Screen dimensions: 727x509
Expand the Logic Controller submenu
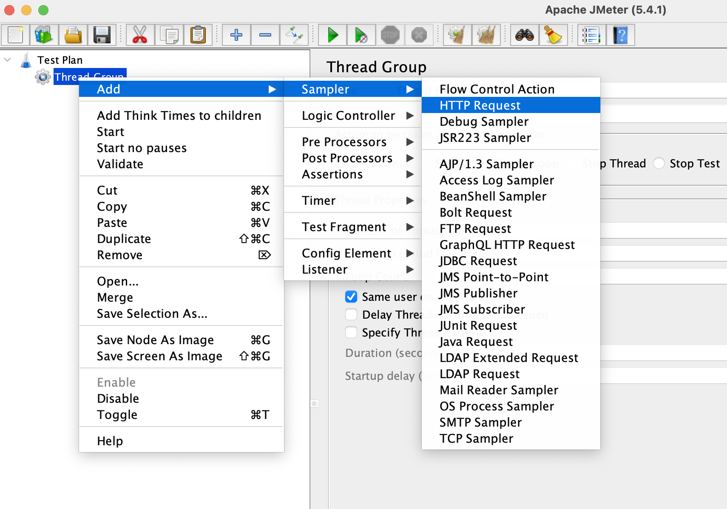(x=352, y=116)
